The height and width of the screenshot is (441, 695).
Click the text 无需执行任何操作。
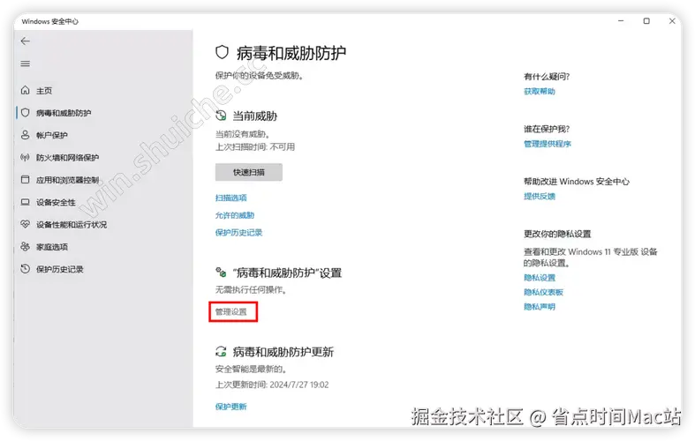click(252, 289)
